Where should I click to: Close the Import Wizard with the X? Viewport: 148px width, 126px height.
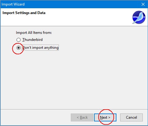(143, 4)
